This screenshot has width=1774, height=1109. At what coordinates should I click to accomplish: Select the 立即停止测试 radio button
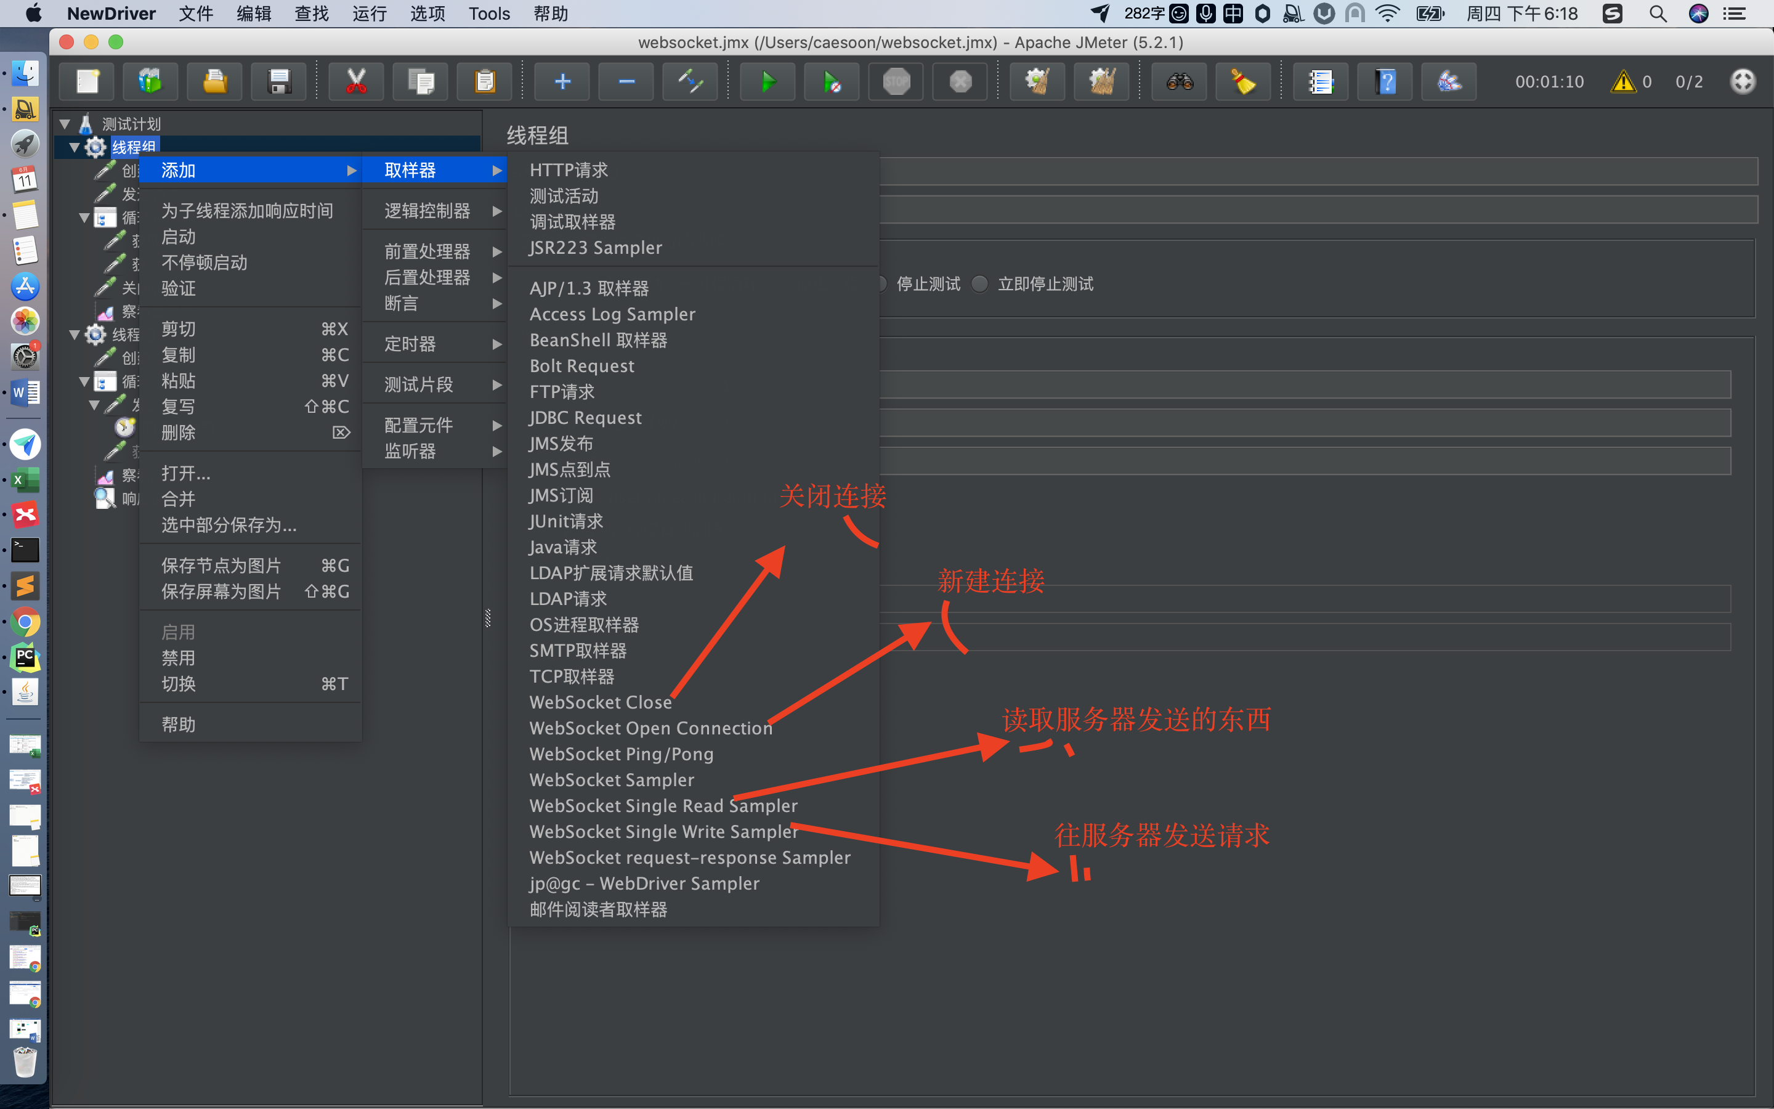[980, 284]
